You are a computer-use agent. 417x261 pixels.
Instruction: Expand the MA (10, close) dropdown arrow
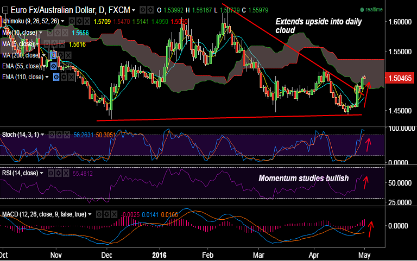point(41,33)
